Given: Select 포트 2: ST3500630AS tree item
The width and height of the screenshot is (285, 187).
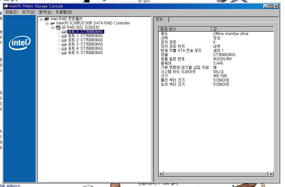Looking at the screenshot, I should [85, 40].
